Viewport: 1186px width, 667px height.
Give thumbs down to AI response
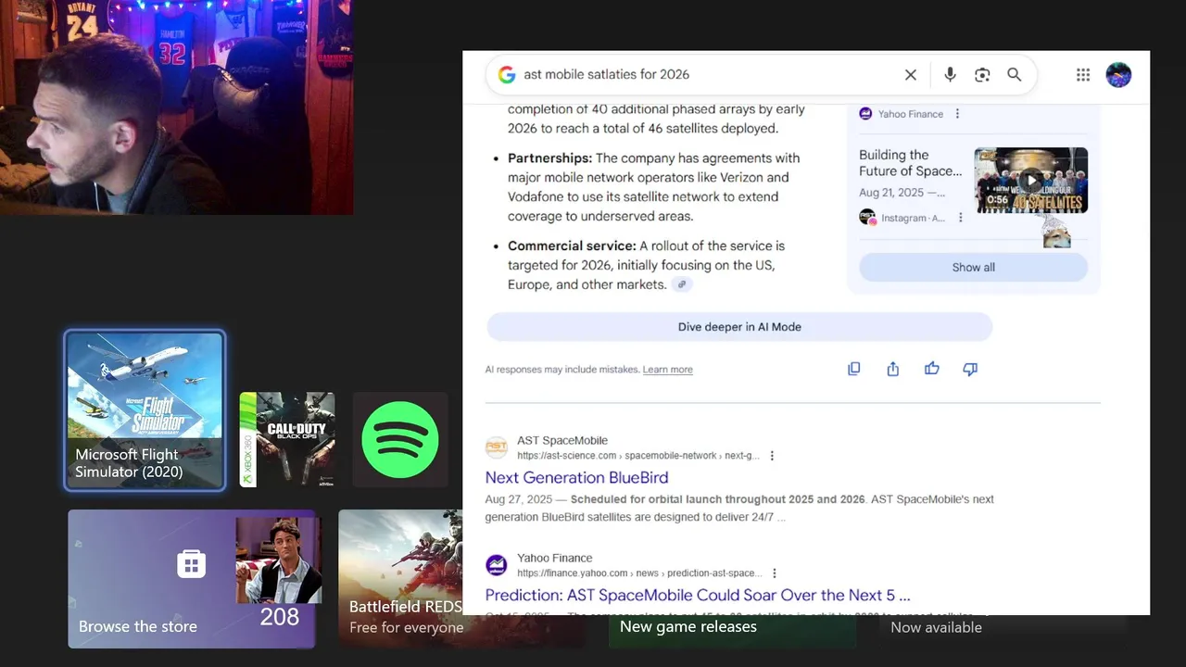(x=970, y=369)
